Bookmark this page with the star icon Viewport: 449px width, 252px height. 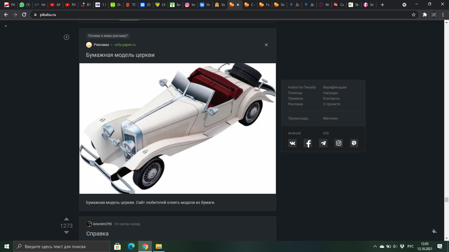(414, 15)
